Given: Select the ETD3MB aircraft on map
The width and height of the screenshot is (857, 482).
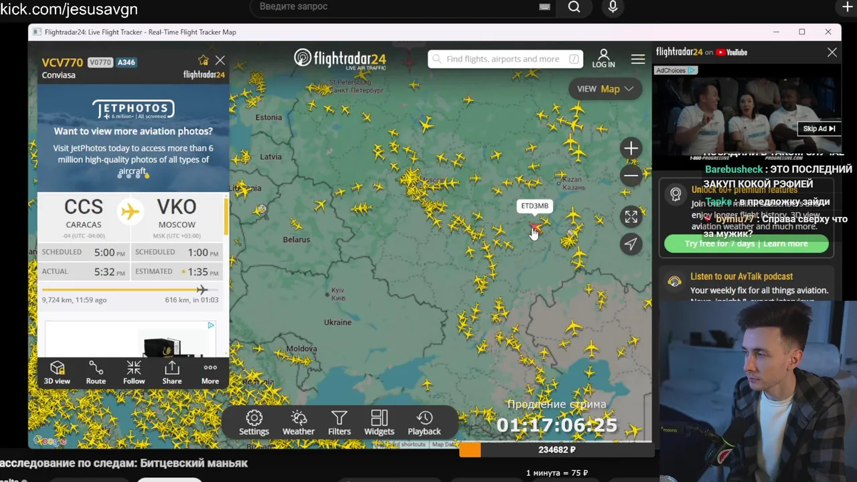Looking at the screenshot, I should click(536, 228).
